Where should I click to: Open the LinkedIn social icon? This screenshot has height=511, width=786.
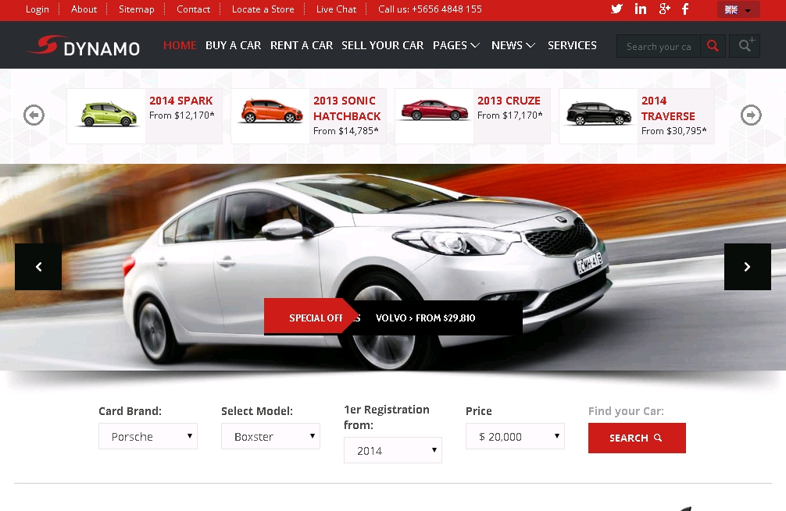(x=641, y=9)
